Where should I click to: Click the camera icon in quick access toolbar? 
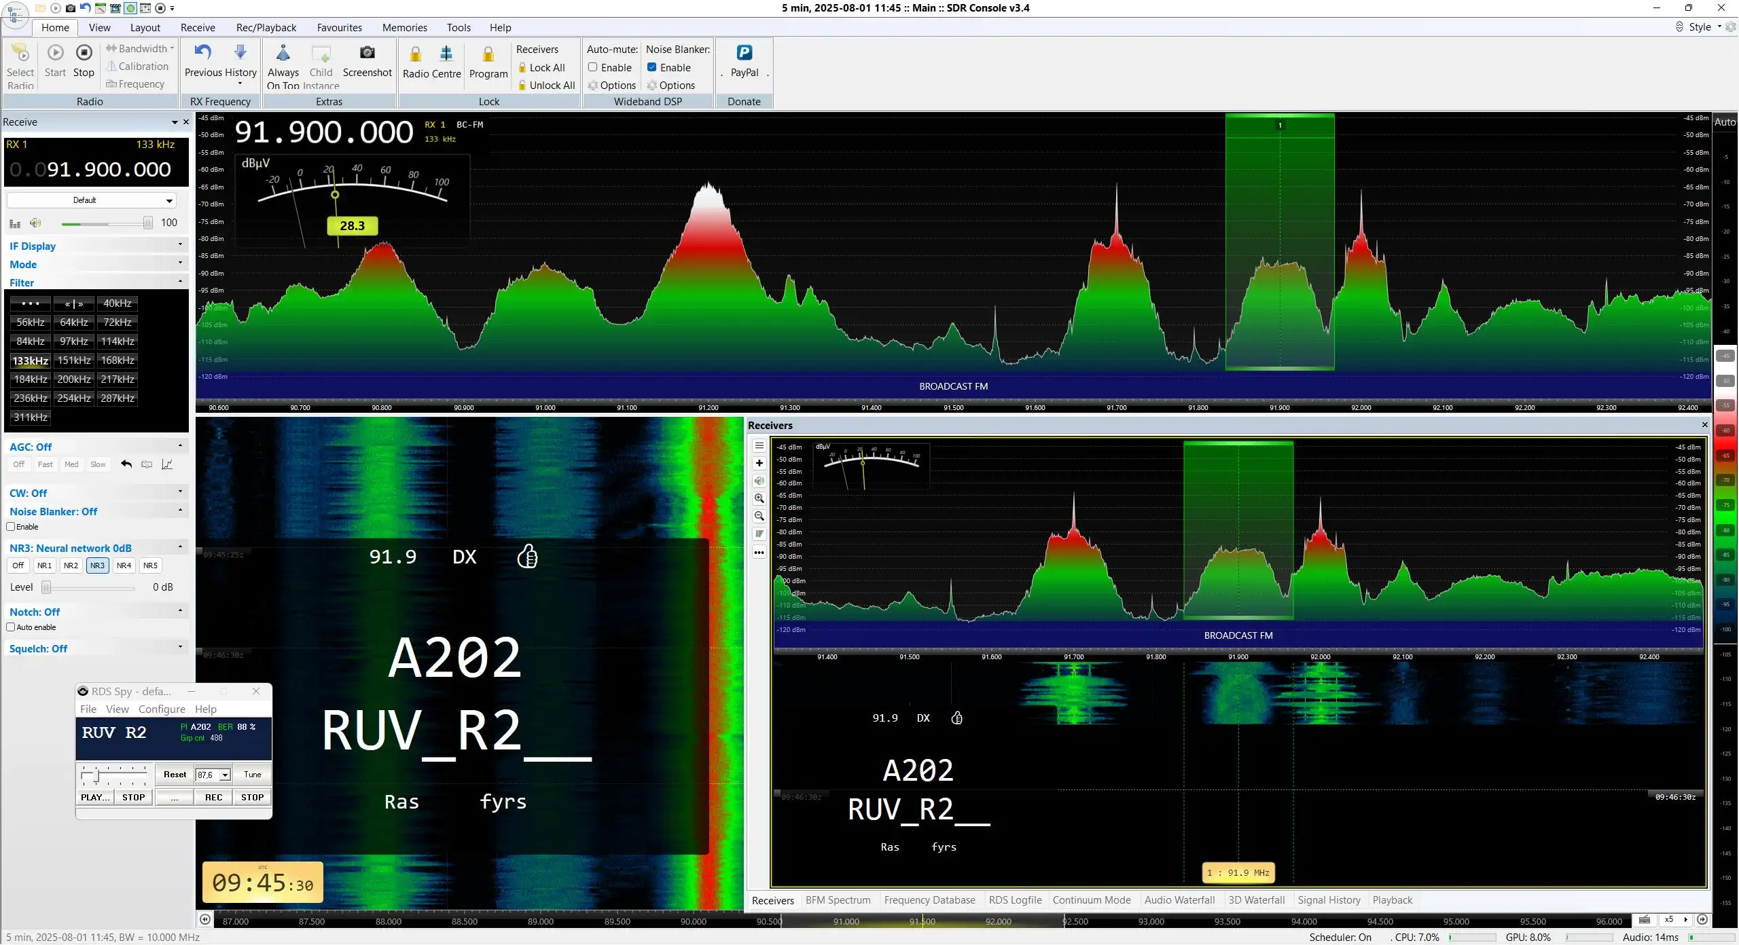70,8
